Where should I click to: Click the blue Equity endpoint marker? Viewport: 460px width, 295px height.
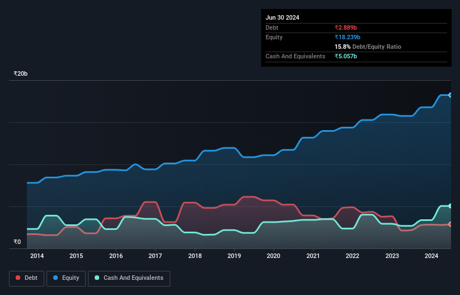450,95
